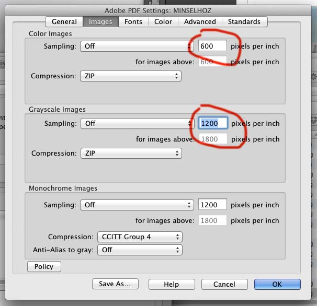Switch to the General tab
317x306 pixels.
64,21
